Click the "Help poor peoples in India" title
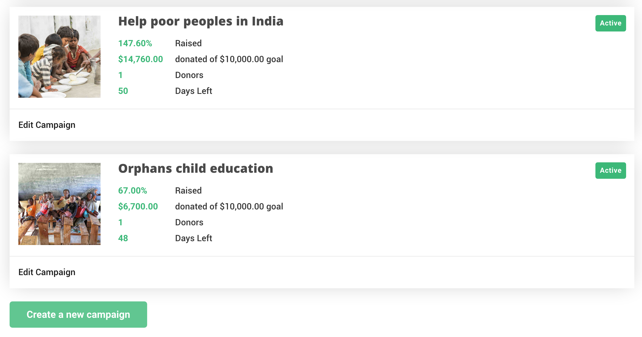The image size is (642, 337). [201, 21]
